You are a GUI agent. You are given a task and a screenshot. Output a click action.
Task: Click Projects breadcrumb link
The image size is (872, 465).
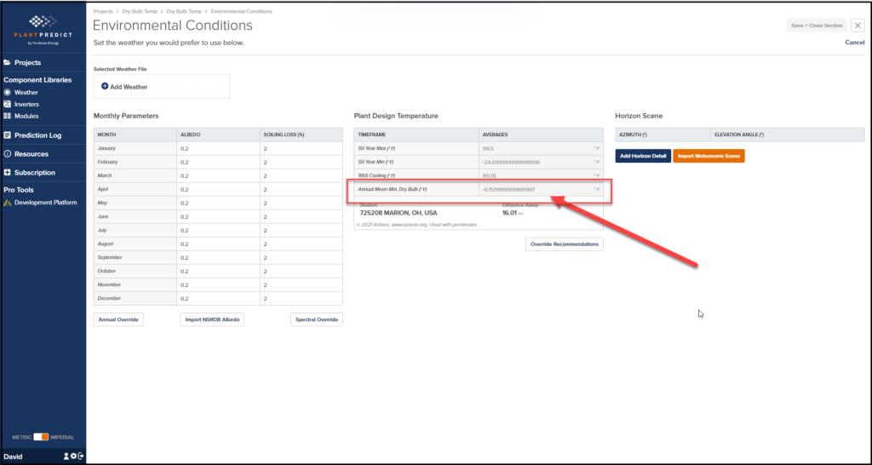pyautogui.click(x=102, y=11)
